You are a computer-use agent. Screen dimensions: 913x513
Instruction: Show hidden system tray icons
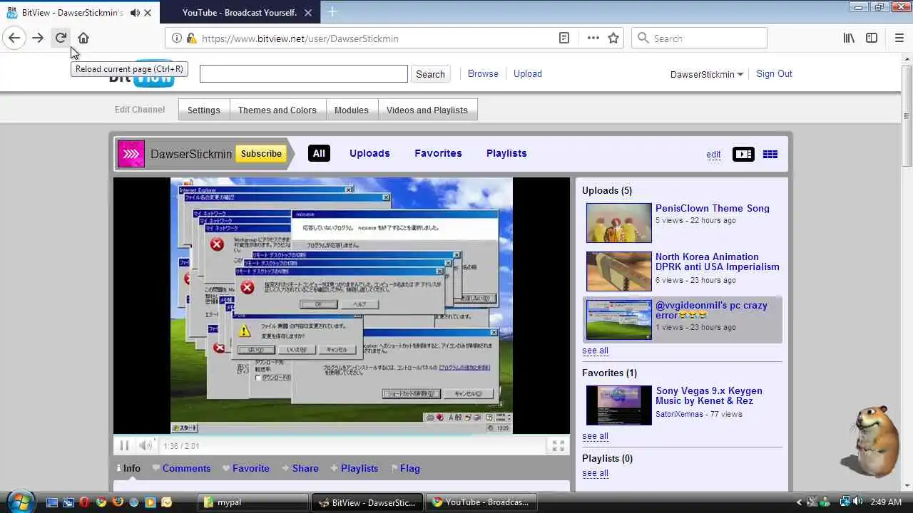tap(799, 502)
